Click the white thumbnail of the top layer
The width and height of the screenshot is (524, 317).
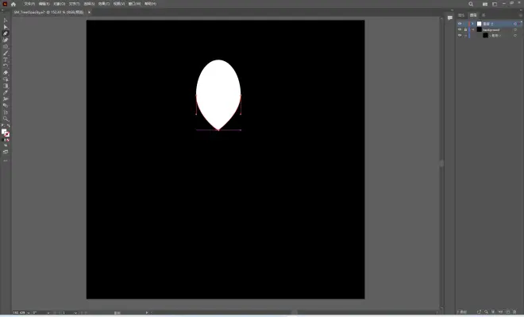click(x=480, y=24)
